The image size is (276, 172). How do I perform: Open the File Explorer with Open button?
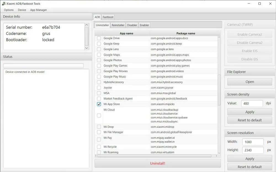click(250, 82)
